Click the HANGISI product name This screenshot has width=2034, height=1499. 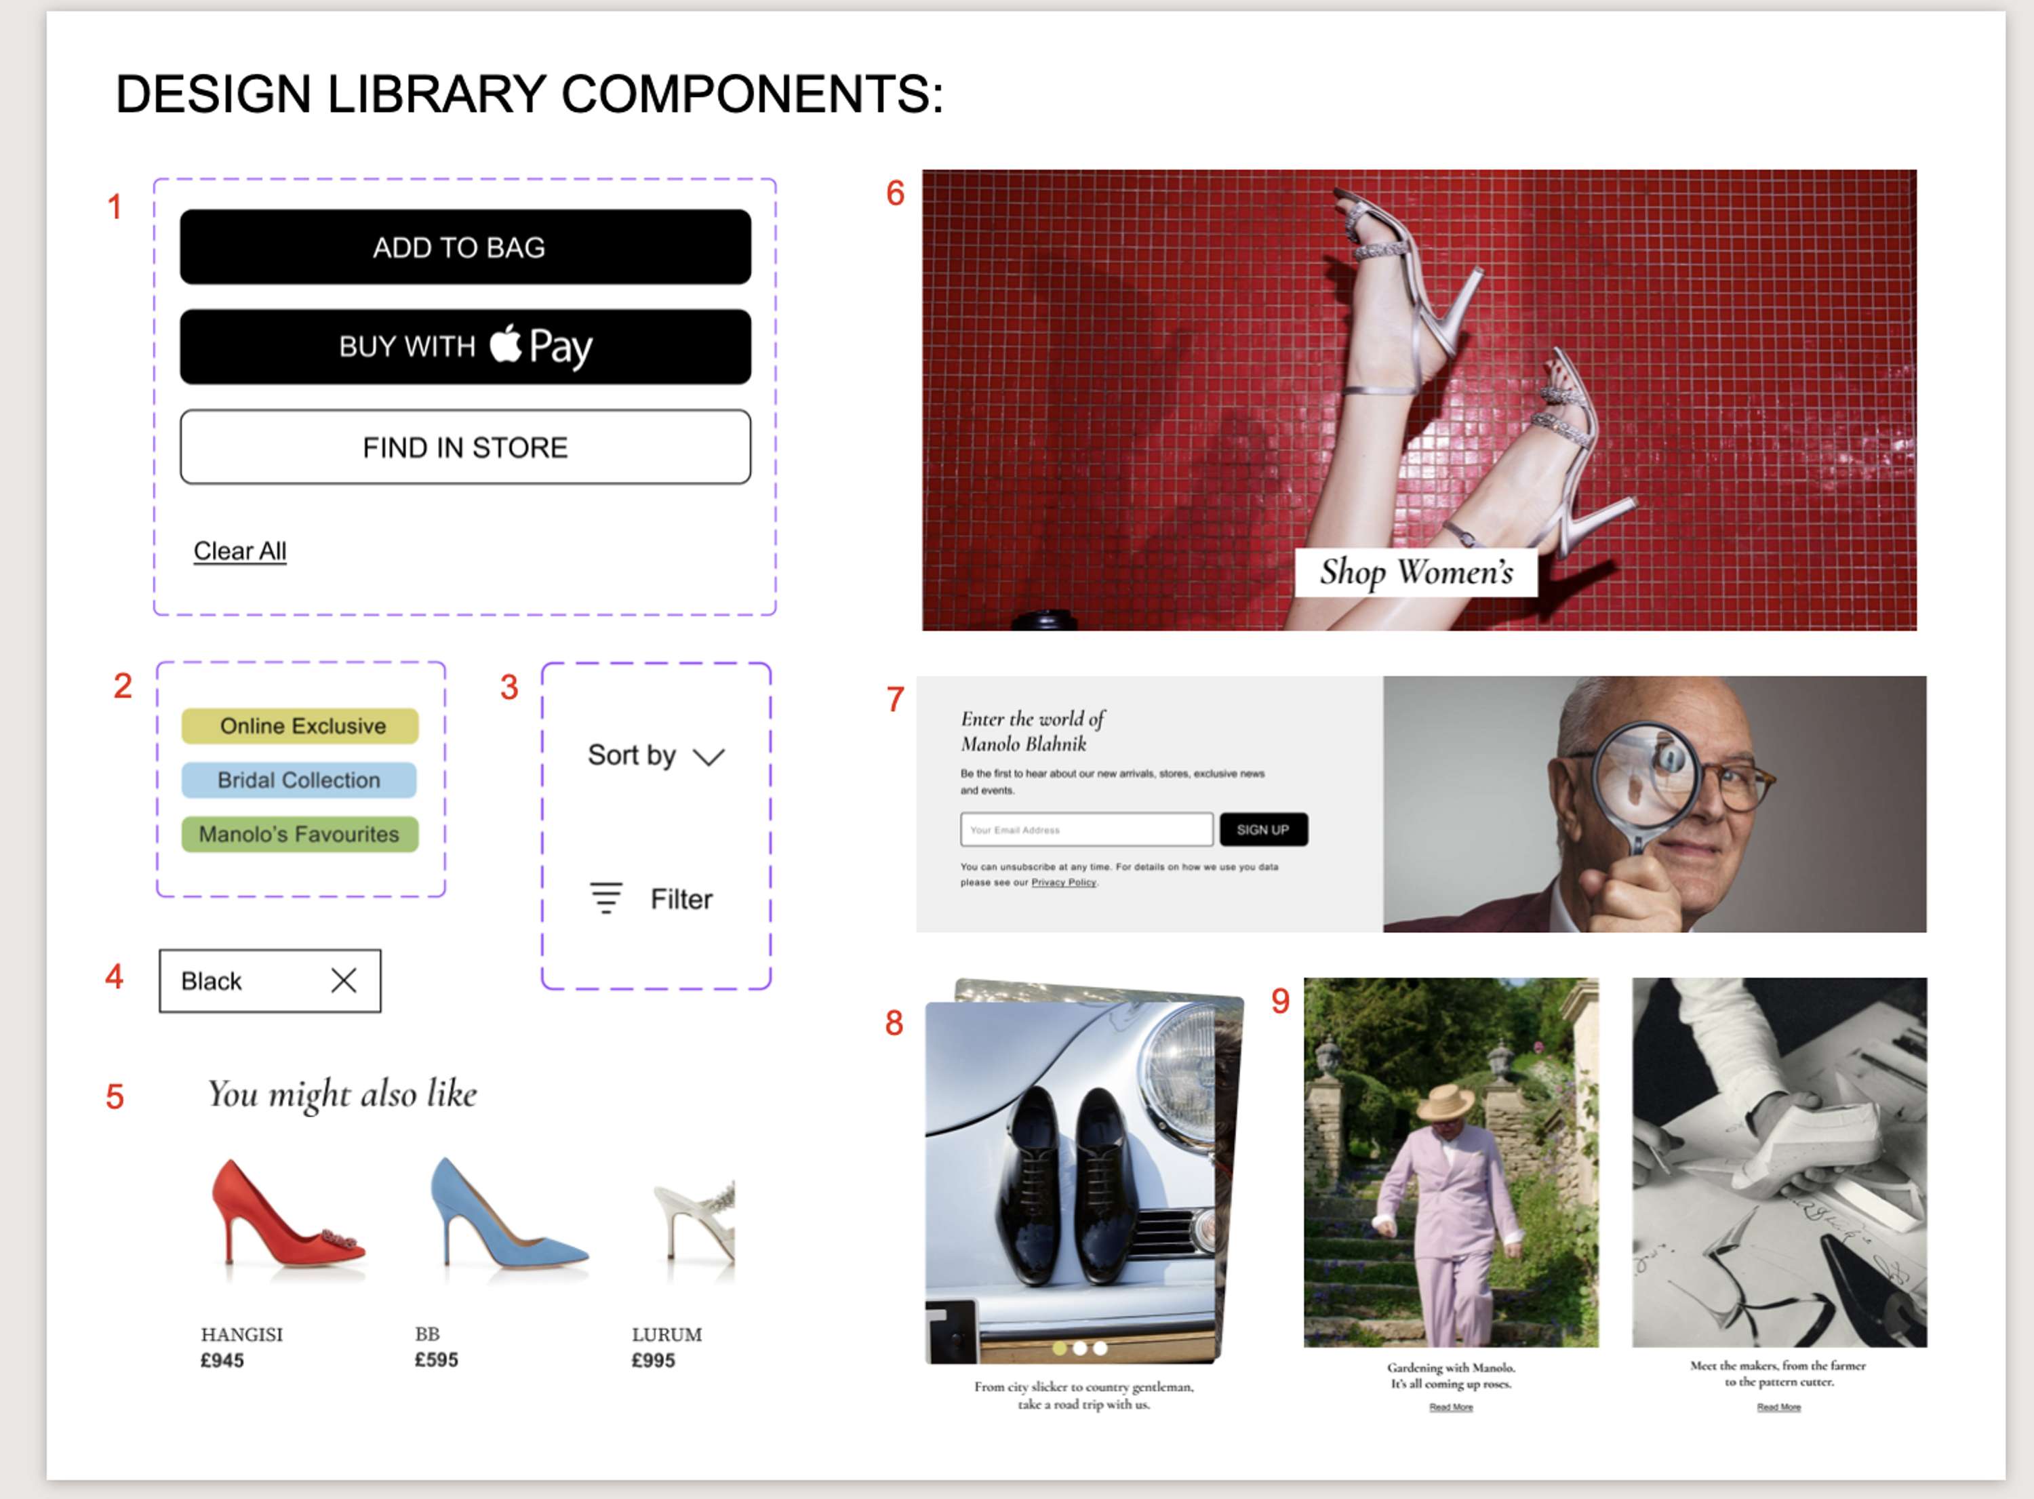[x=242, y=1335]
